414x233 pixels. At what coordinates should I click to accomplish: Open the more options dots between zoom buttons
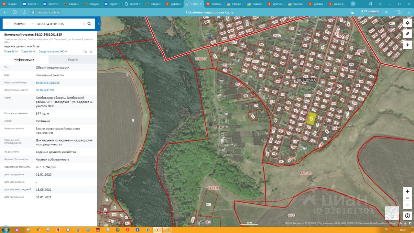[x=408, y=198]
